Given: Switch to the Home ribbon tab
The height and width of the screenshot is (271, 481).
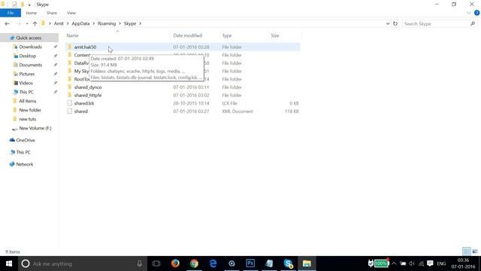Looking at the screenshot, I should (31, 13).
